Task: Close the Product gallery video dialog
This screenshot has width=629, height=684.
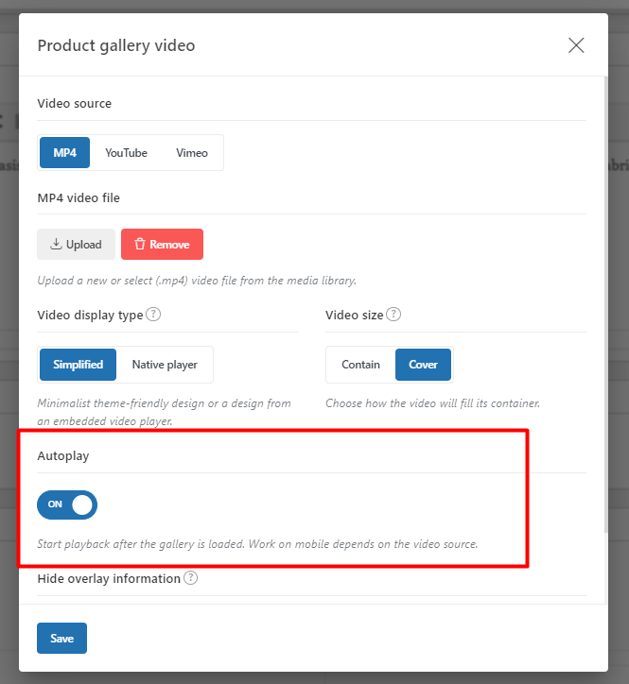Action: 576,45
